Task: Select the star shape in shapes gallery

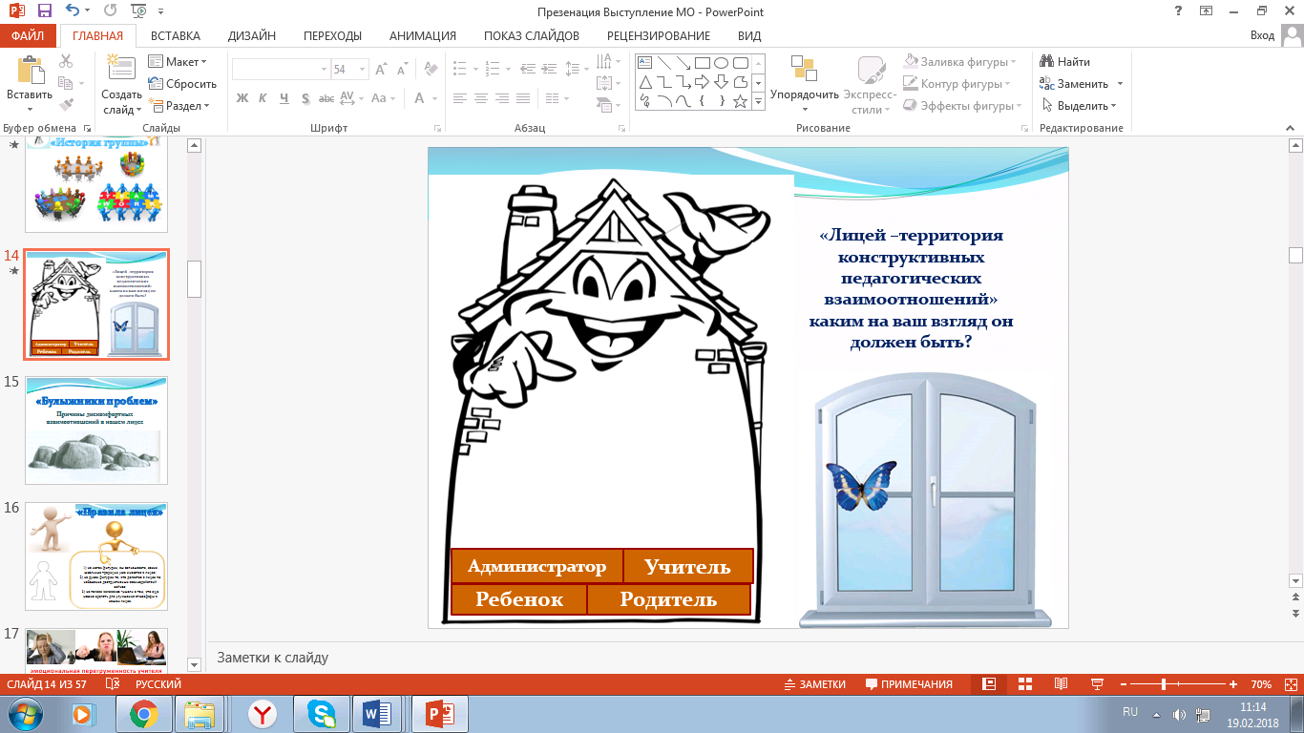Action: [x=740, y=100]
